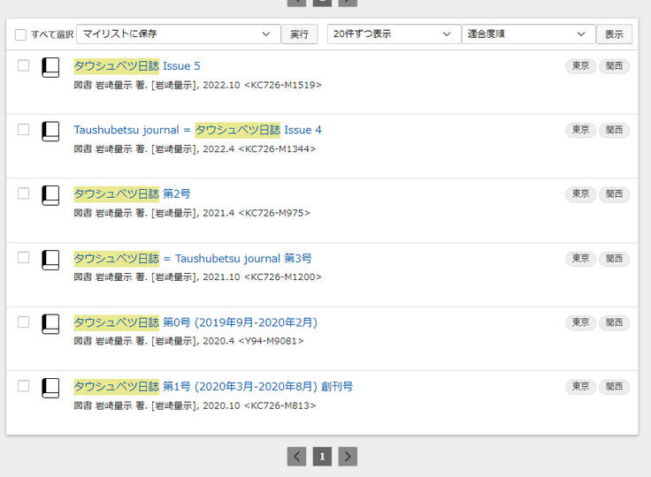Expand the 20件ずつ表示 dropdown

tap(394, 34)
